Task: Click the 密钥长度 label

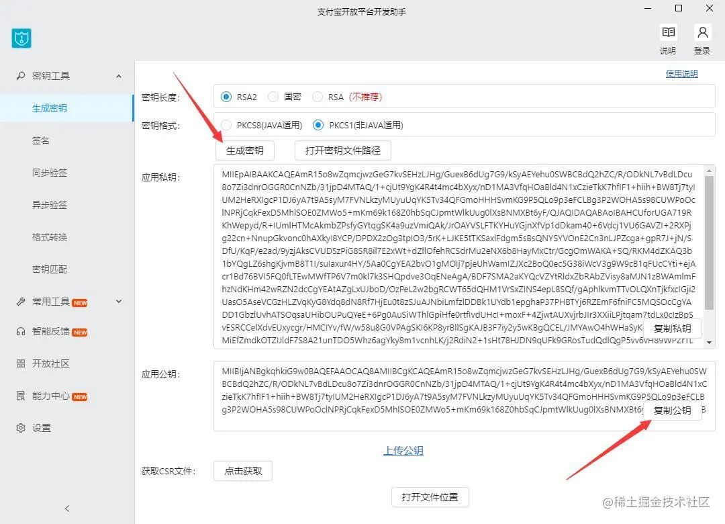Action: [x=161, y=97]
